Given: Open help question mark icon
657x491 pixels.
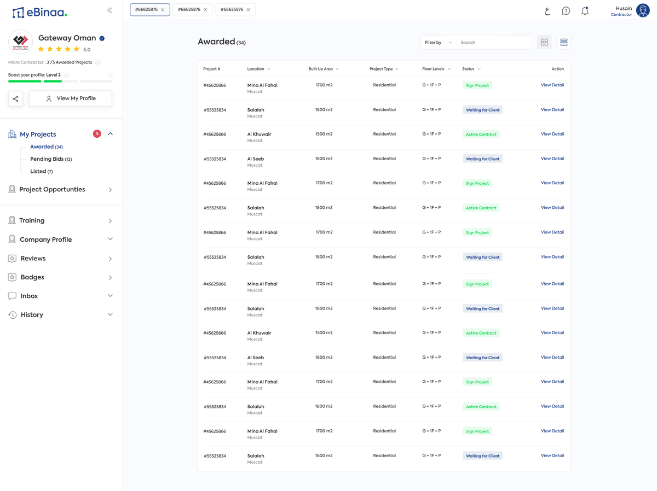Looking at the screenshot, I should [x=566, y=11].
